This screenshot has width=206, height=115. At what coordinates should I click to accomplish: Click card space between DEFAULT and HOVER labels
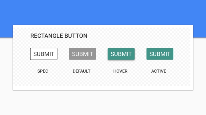click(x=102, y=71)
